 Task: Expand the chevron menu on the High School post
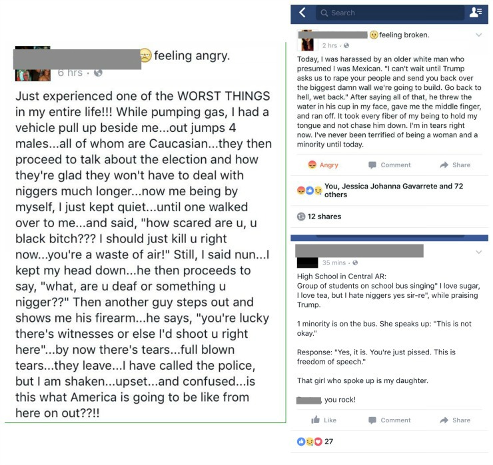click(478, 252)
